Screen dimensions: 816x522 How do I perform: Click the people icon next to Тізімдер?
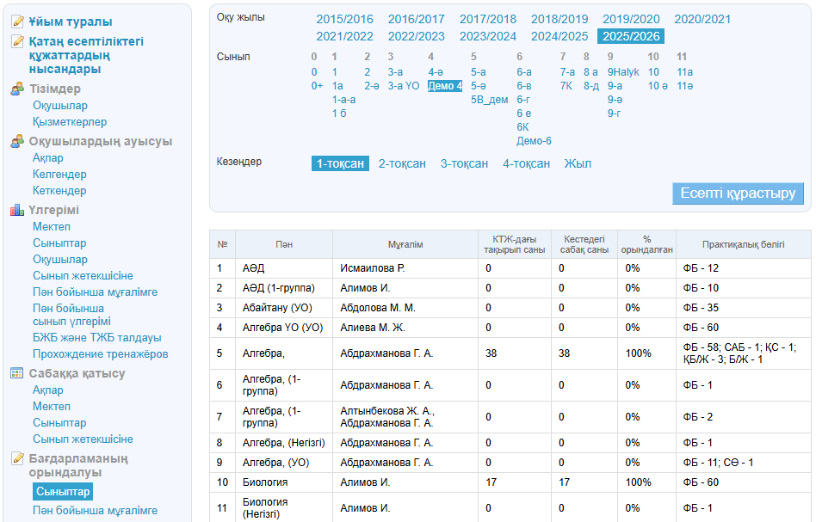point(17,89)
